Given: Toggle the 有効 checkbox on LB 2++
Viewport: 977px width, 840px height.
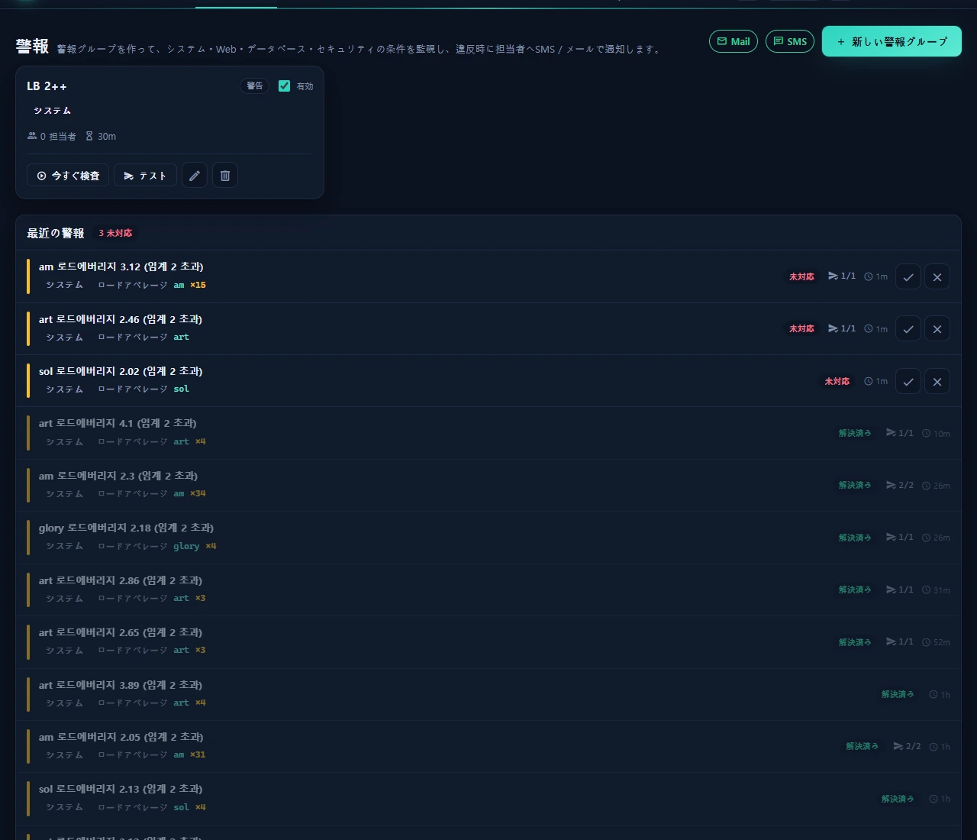Looking at the screenshot, I should pos(284,86).
